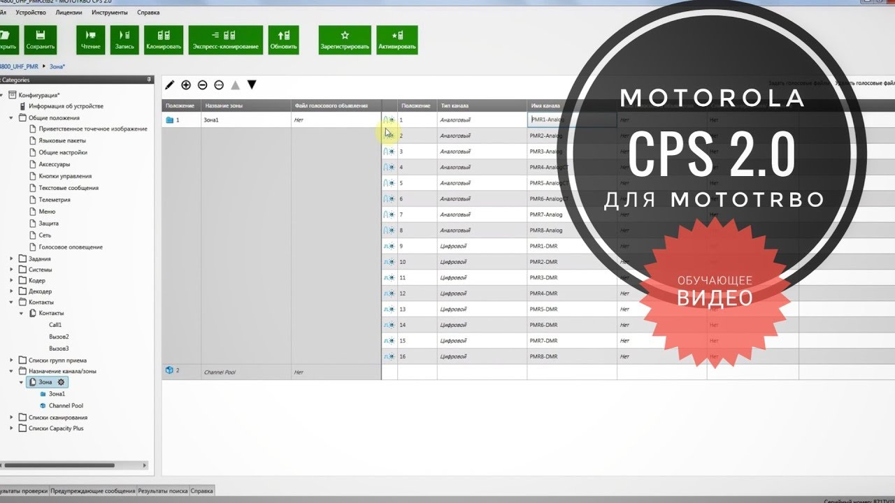Screen dimensions: 895x503
Task: Click the PMR1-Analog channel name field
Action: pyautogui.click(x=572, y=119)
